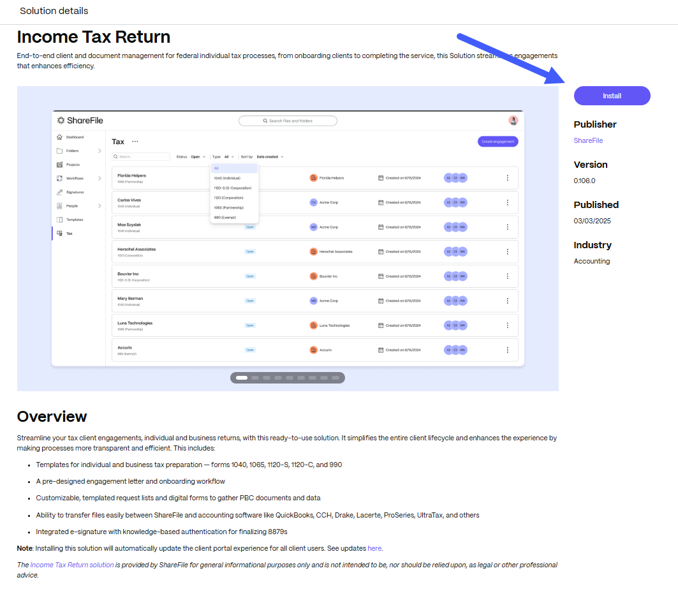Open the kebab menu for Moe Szyslak row
The image size is (678, 589).
(508, 227)
